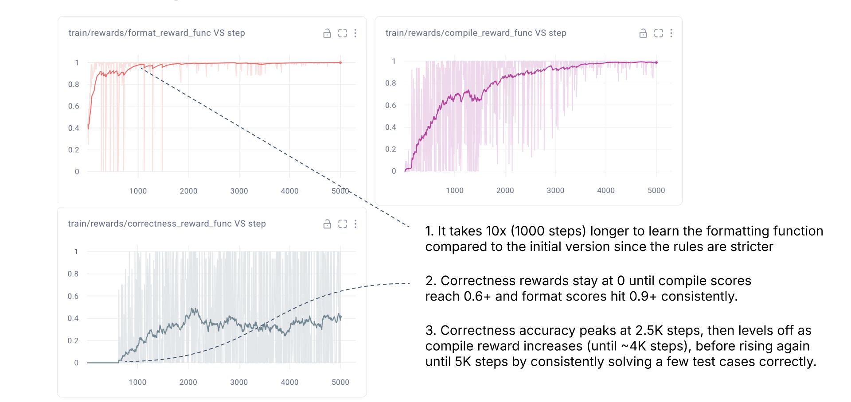Click the 3000 x-axis tick on compile chart
The image size is (851, 402).
pyautogui.click(x=555, y=190)
